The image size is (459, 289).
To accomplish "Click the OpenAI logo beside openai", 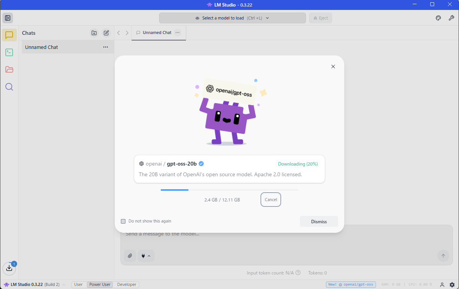I will [x=142, y=164].
